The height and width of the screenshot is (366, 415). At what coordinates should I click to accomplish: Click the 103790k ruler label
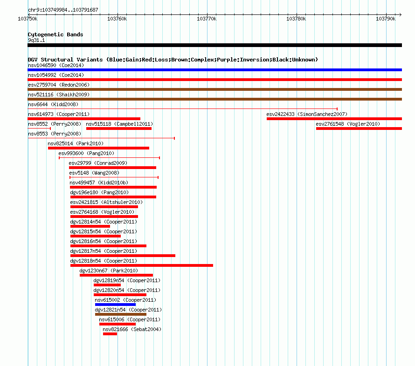click(385, 19)
